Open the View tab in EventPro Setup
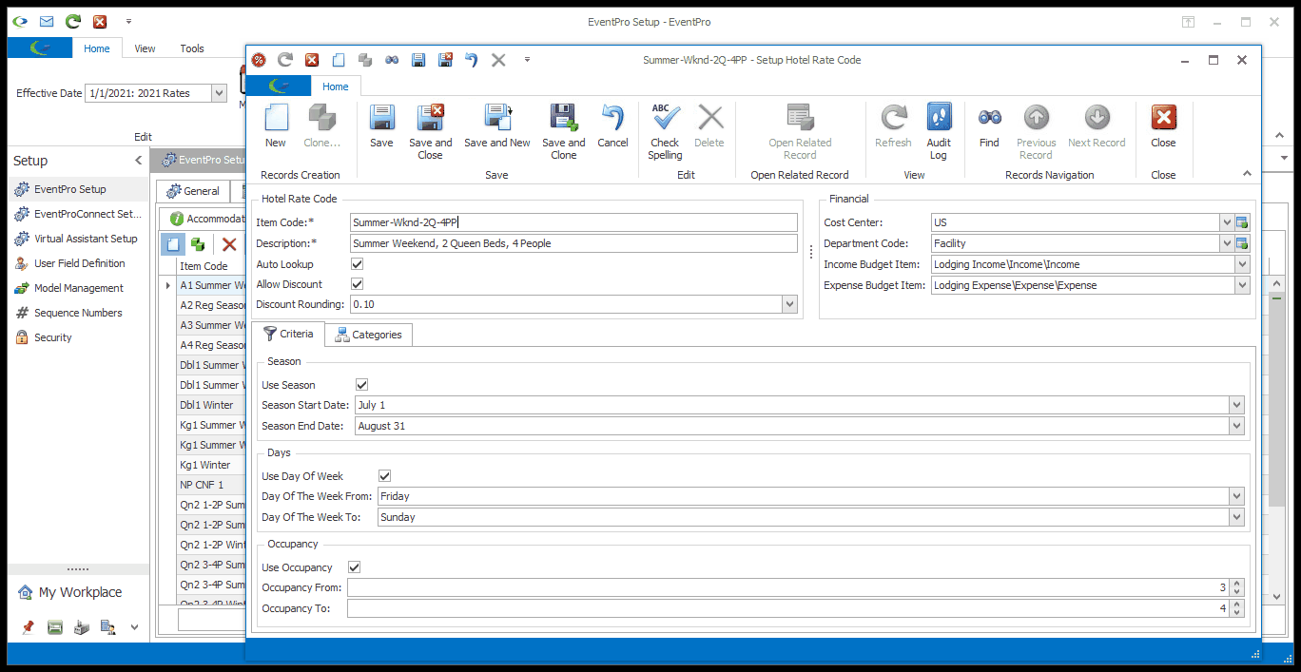Image resolution: width=1301 pixels, height=672 pixels. tap(145, 48)
